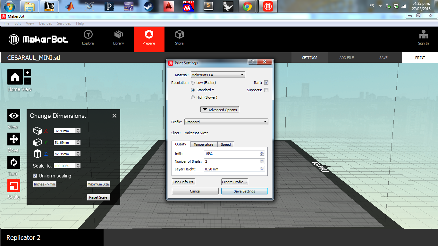Cancel the Print Settings dialog
Viewport: 438px width, 246px height.
195,191
